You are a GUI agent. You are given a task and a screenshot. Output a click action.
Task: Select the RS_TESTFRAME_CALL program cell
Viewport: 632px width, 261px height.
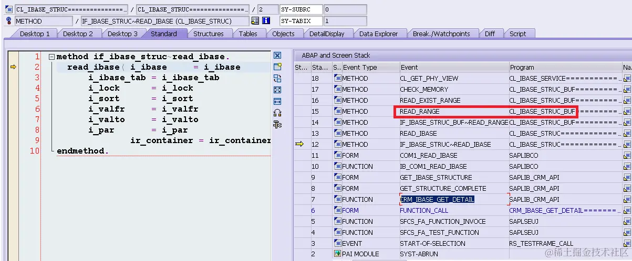click(565, 244)
